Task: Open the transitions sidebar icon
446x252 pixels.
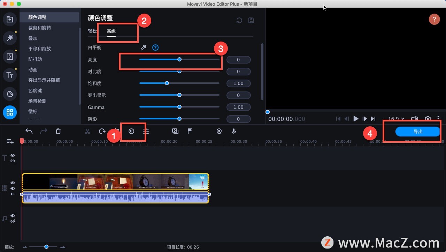Action: (10, 57)
